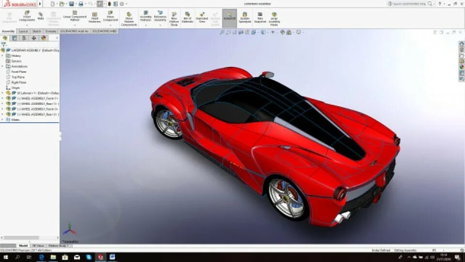Open Insert Components dropdown arrow
465x262 pixels.
click(x=27, y=24)
